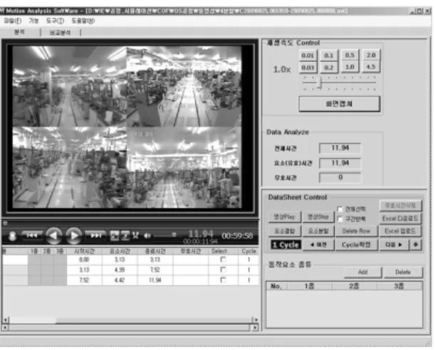Click the stop button in the player bar
435x350 pixels.
coord(12,236)
